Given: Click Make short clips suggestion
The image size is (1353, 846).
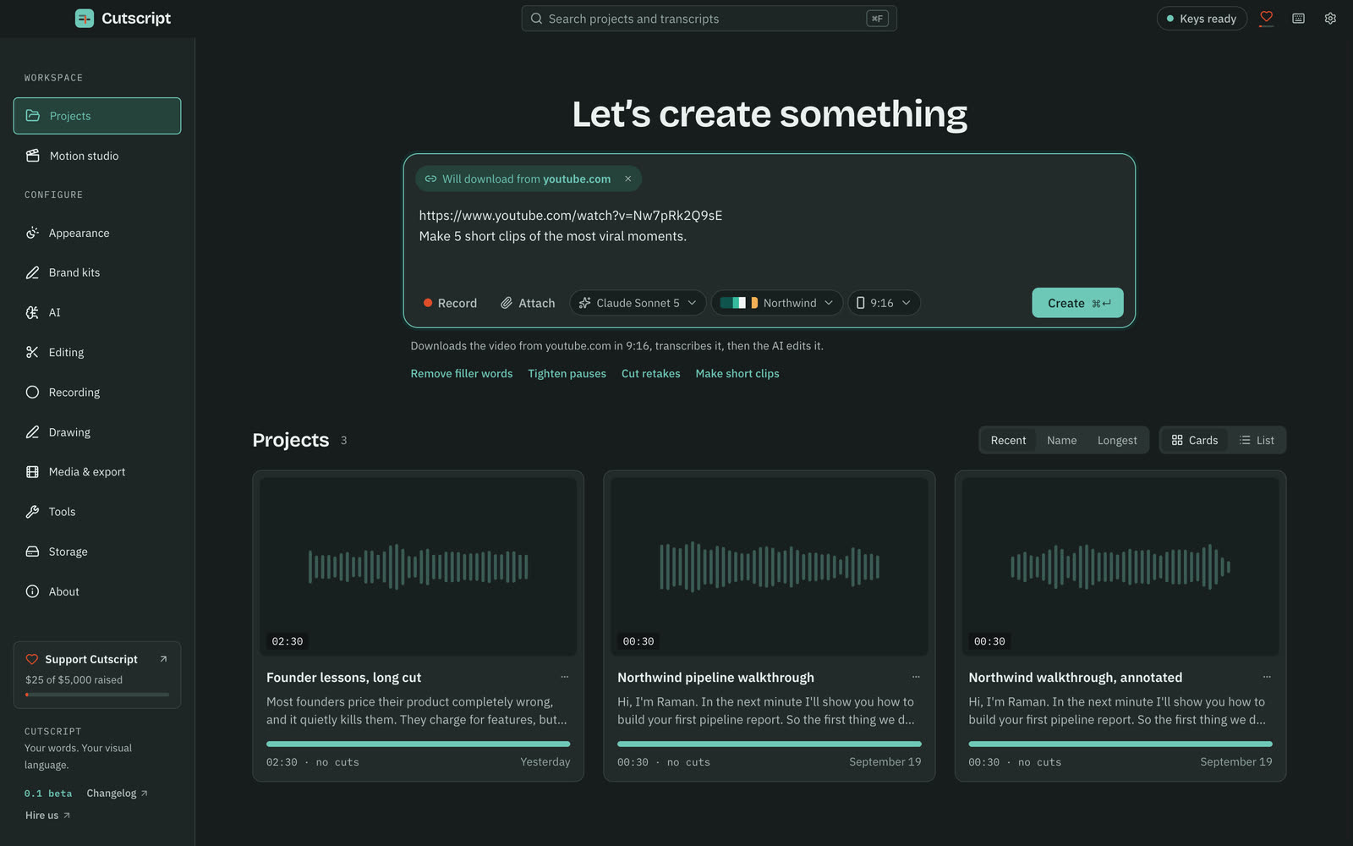Looking at the screenshot, I should click(x=737, y=373).
